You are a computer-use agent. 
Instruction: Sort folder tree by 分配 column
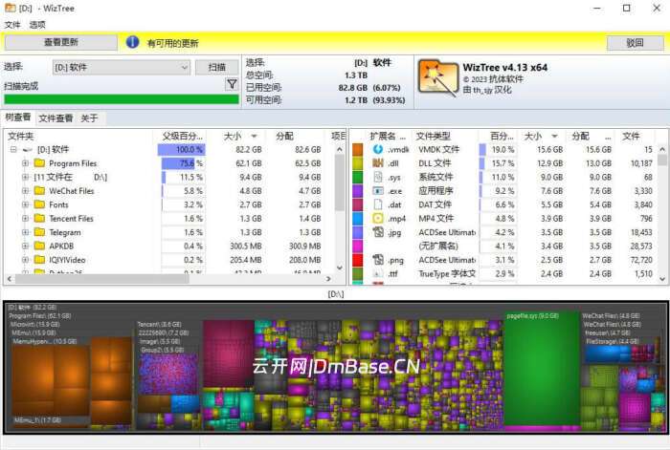pyautogui.click(x=294, y=136)
